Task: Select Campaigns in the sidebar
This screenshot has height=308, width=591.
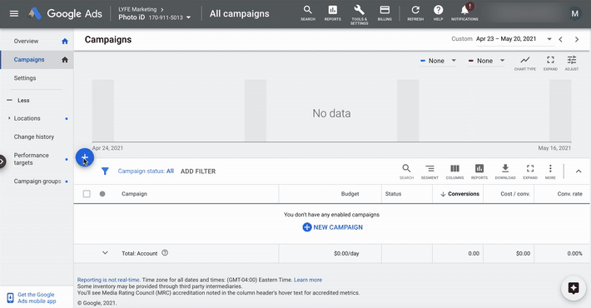Action: tap(29, 60)
